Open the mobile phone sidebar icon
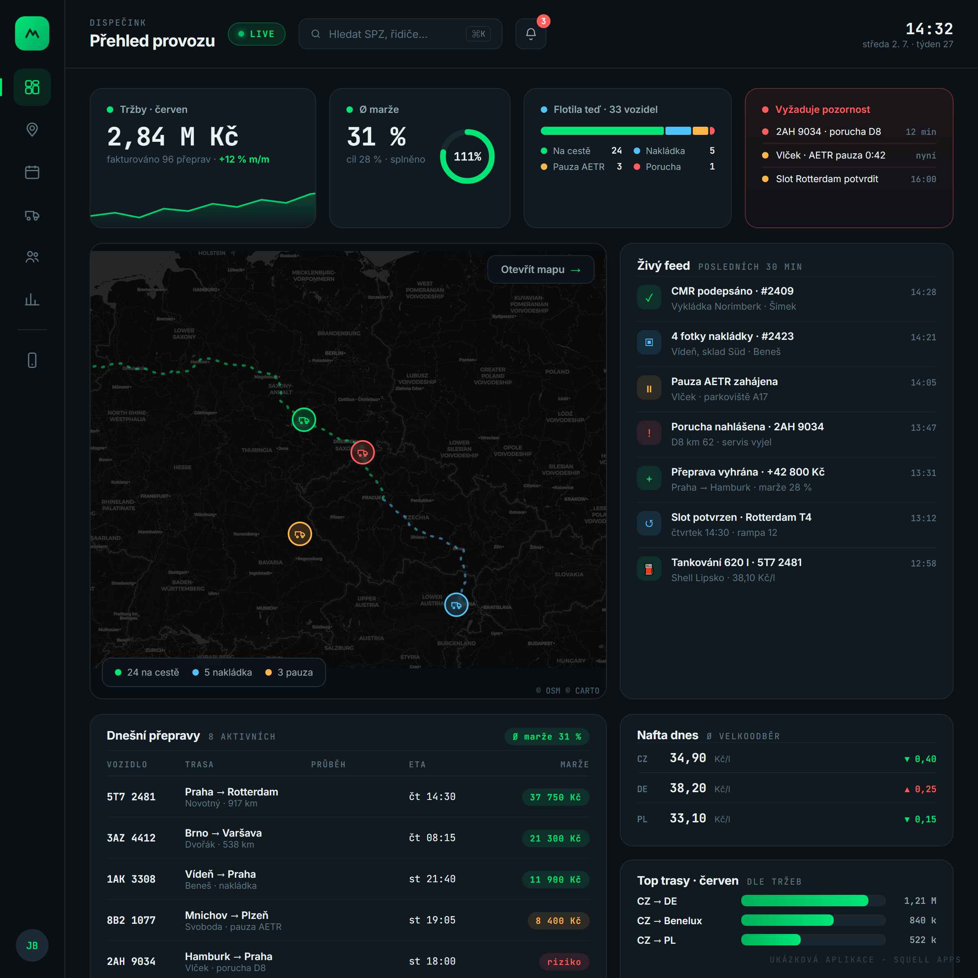This screenshot has width=978, height=978. coord(32,360)
